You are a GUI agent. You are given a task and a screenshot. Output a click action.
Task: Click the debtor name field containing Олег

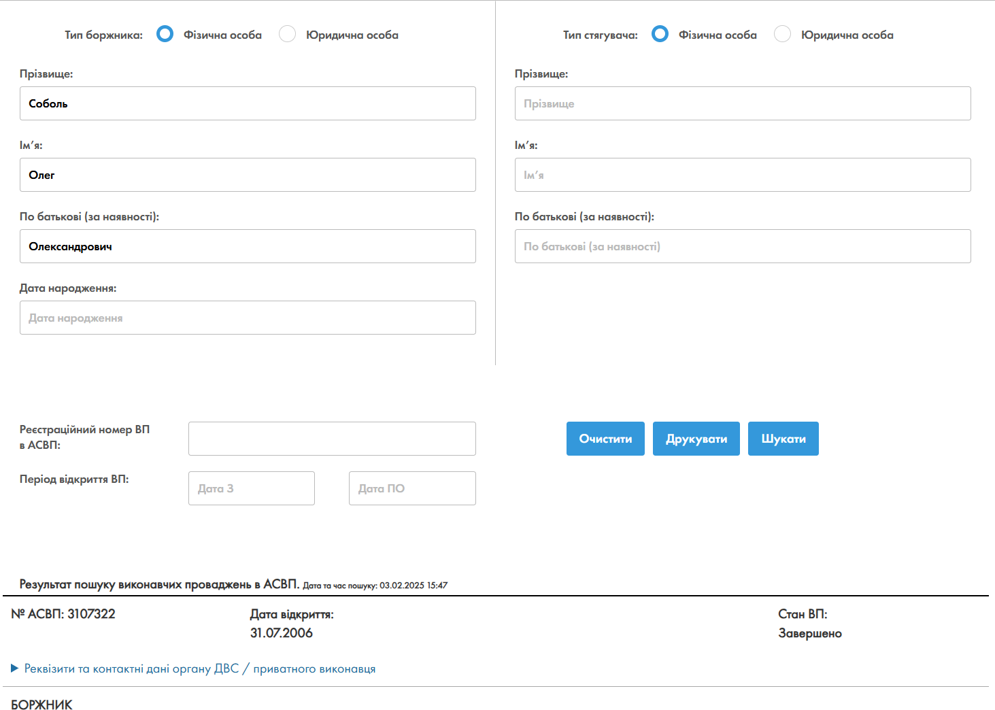pos(248,175)
